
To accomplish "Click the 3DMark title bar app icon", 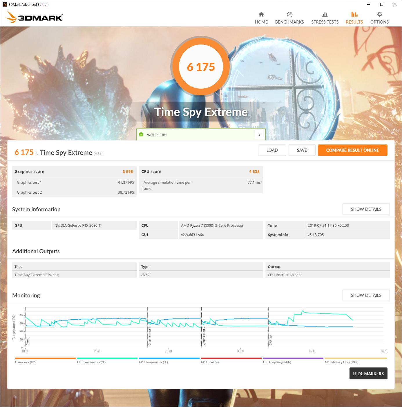I will click(x=5, y=4).
